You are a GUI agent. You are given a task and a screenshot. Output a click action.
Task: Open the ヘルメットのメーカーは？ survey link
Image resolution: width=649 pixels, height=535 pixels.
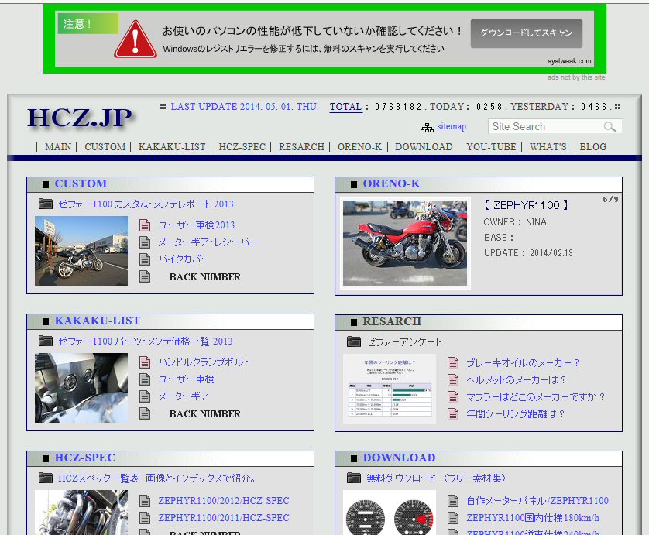click(516, 380)
